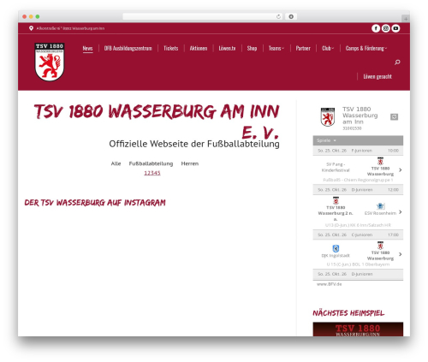Click the F-Junioren 10:00 match date row
The height and width of the screenshot is (362, 428).
tap(358, 151)
